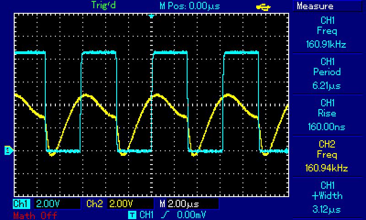Click the cyan horizontal trigger position marker
Image resolution: width=366 pixels, height=220 pixels.
[152, 16]
